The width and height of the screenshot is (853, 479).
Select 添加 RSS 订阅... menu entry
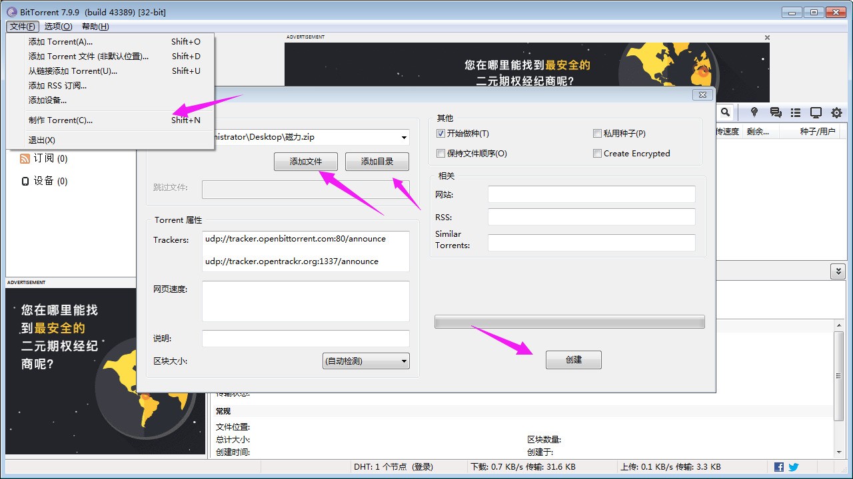110,86
